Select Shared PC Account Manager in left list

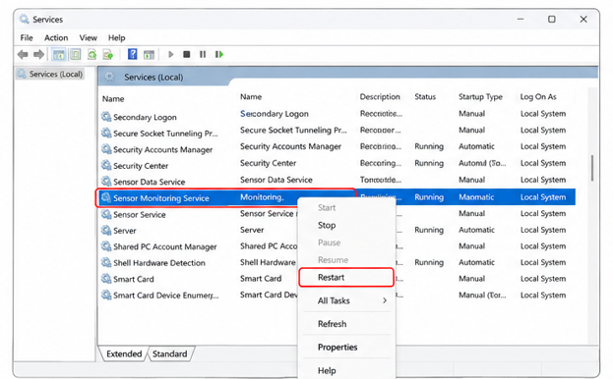[165, 246]
